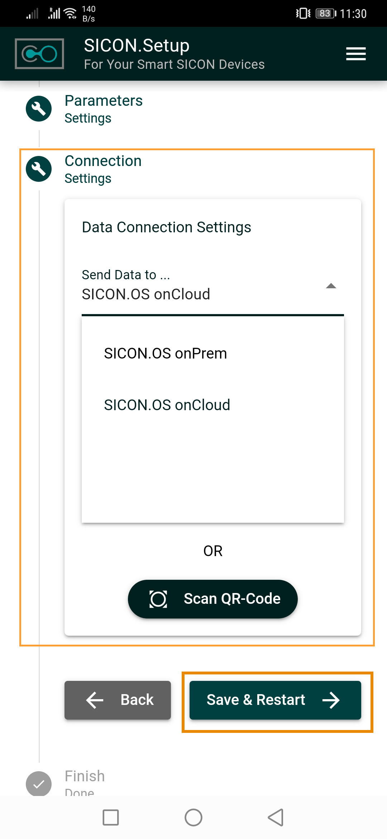Open Android recent apps square icon
The width and height of the screenshot is (387, 839).
111,817
